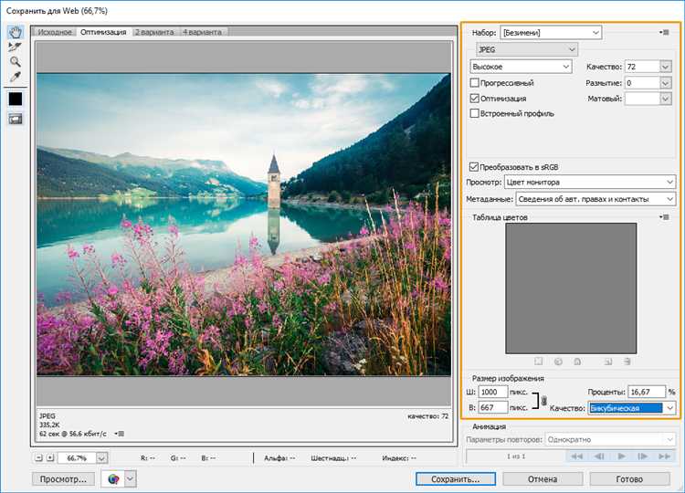Viewport: 685px width, 493px height.
Task: Click delete color trash icon under color table
Action: [x=627, y=362]
